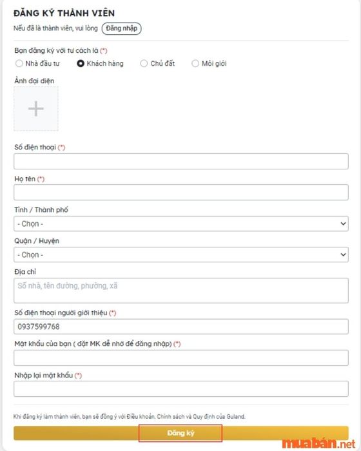Submit the form with Đăng ký button
The width and height of the screenshot is (361, 451).
pyautogui.click(x=181, y=433)
